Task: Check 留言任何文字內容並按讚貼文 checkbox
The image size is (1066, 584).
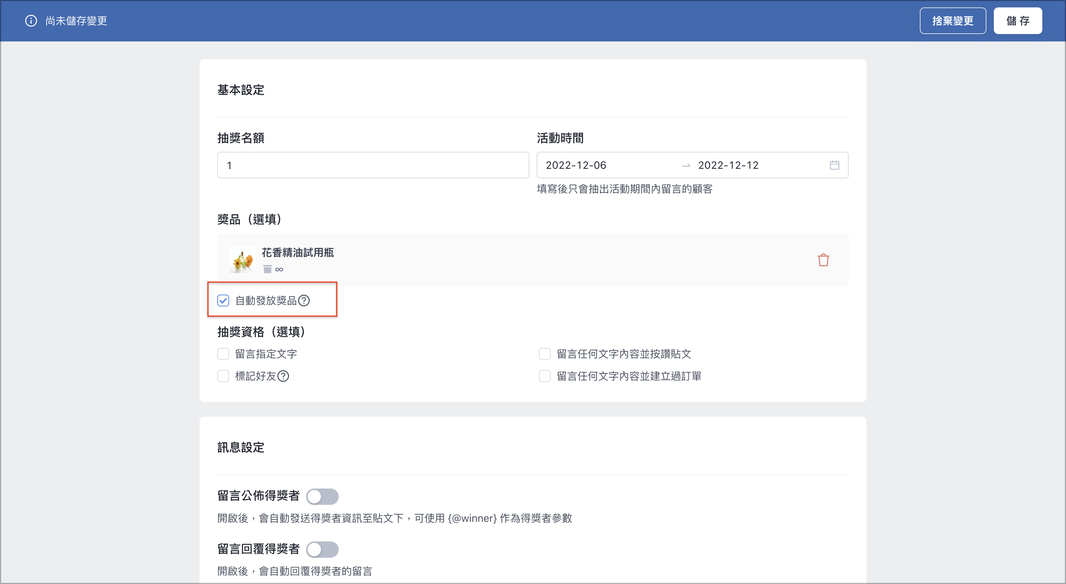Action: point(544,354)
